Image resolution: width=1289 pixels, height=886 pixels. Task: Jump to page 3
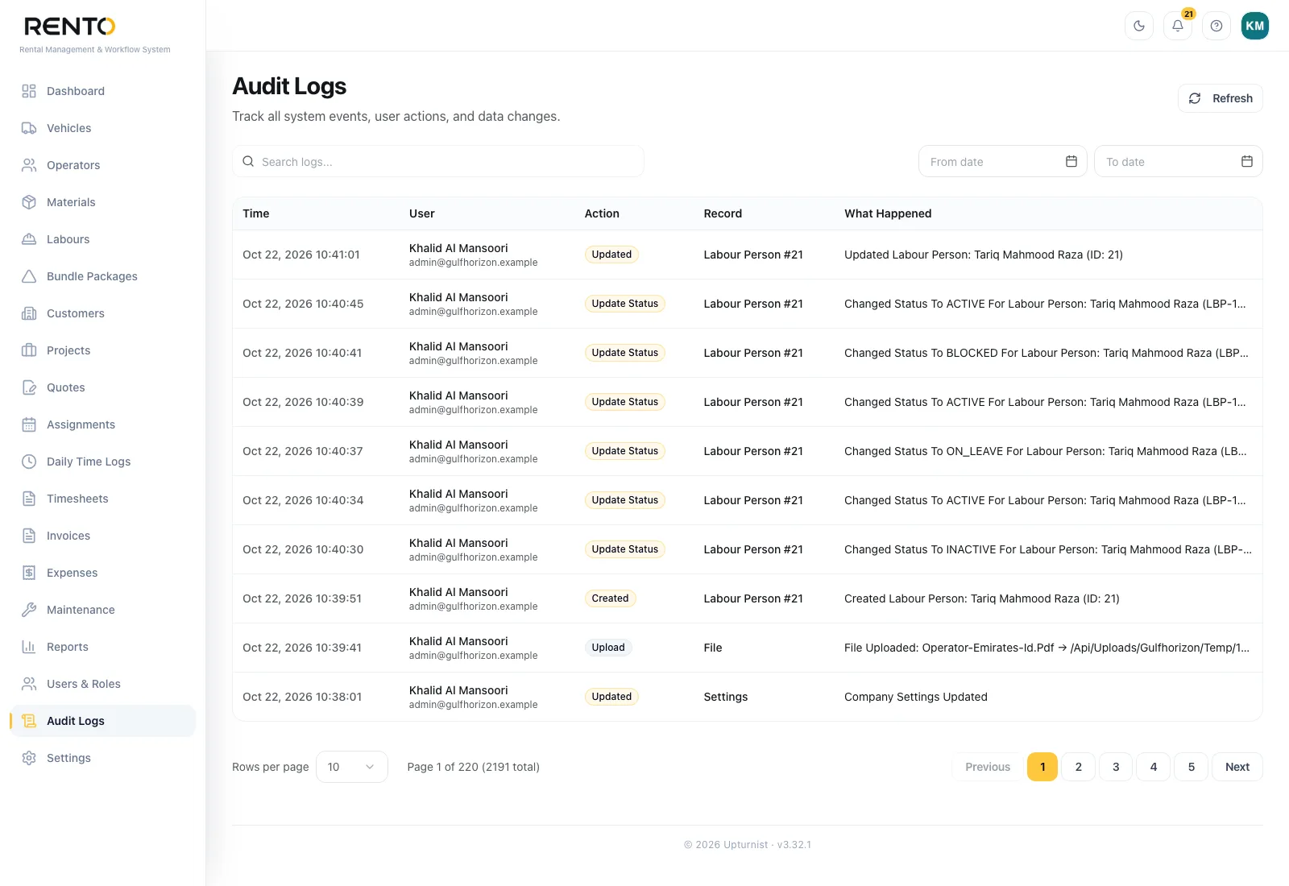tap(1116, 767)
